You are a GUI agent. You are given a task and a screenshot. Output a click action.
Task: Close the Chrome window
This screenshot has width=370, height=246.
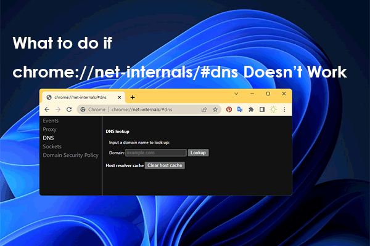(x=284, y=93)
